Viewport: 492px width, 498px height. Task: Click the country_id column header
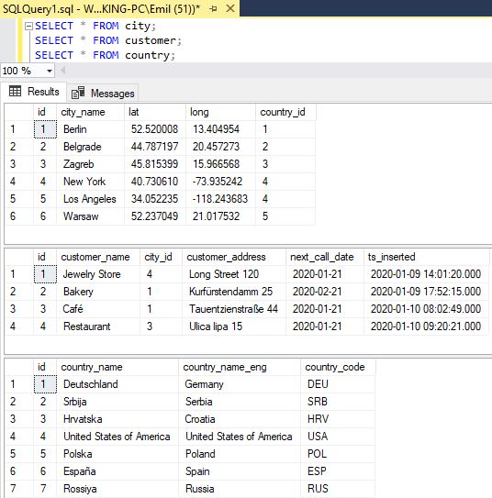tap(285, 112)
